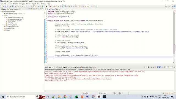Image resolution: width=176 pixels, height=99 pixels.
Task: Click the Coverage run icon in toolbar
Action: pos(46,6)
